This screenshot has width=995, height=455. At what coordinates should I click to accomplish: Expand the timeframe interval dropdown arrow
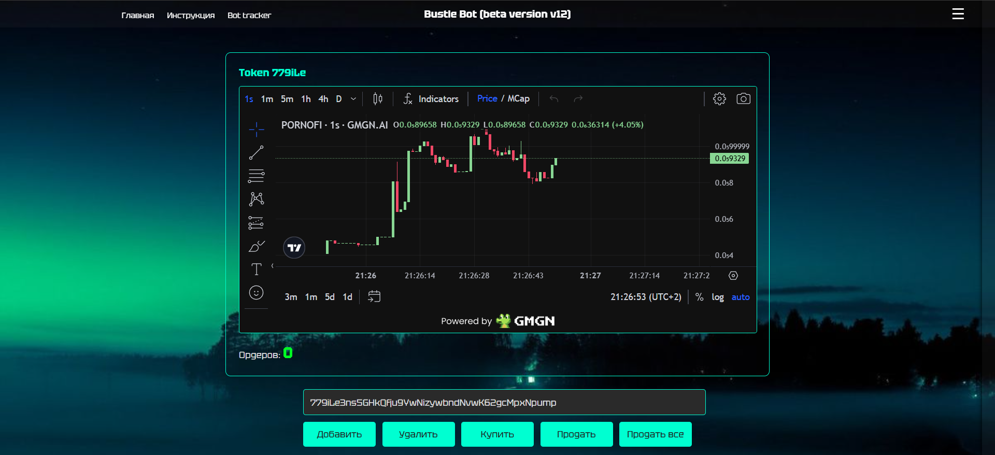point(353,98)
